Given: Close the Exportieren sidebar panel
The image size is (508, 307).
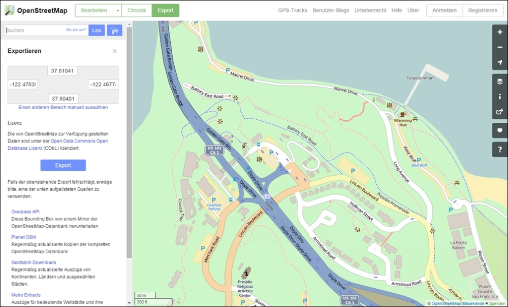Looking at the screenshot, I should (114, 51).
